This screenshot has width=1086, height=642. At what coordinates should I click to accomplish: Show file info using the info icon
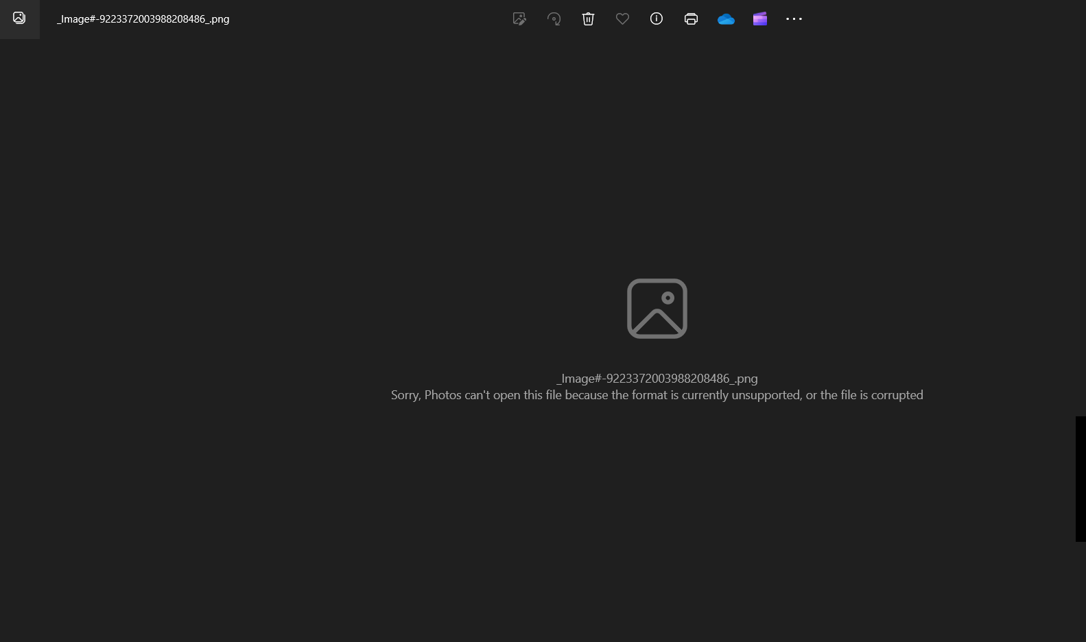657,19
